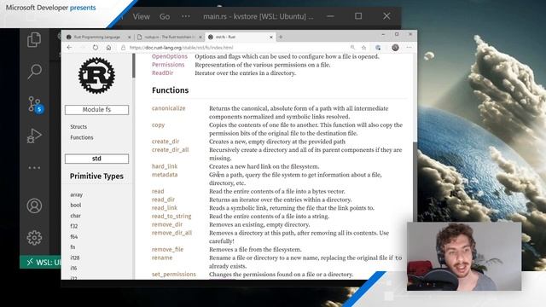
Task: Open the create_dir_all function docs
Action: click(170, 150)
